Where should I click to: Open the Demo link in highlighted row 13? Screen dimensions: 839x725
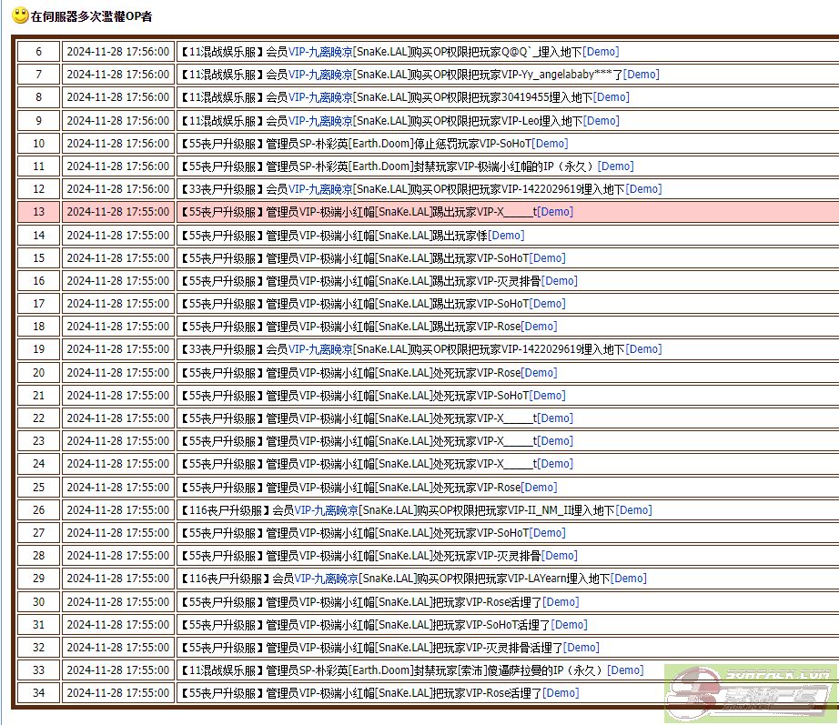[x=555, y=212]
